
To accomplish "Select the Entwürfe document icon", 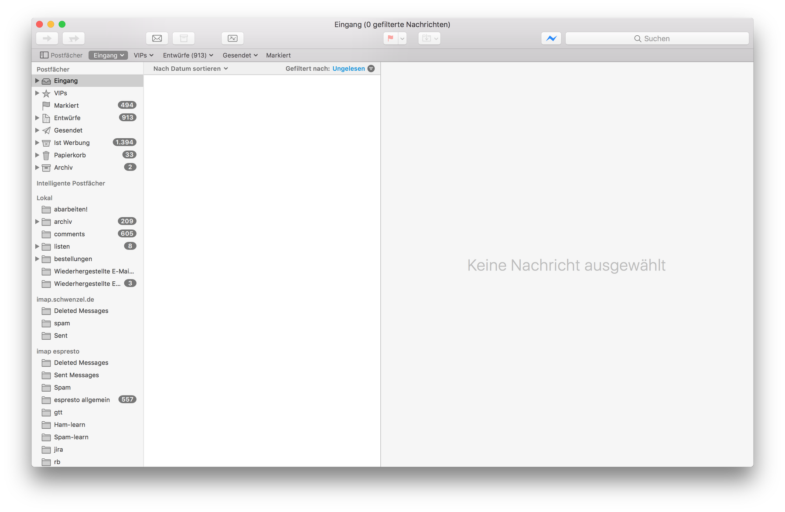I will point(46,118).
